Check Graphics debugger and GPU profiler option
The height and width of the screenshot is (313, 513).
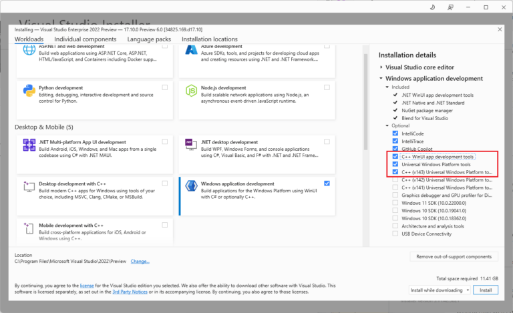(395, 195)
